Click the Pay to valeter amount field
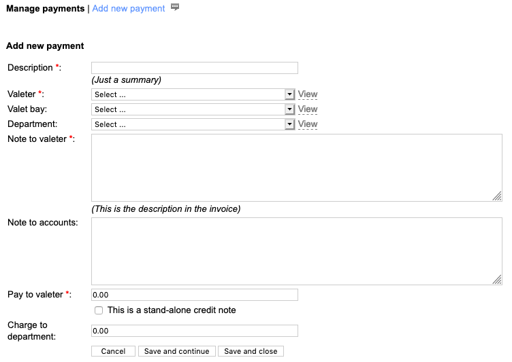Screen dimensions: 512x362 (x=194, y=295)
